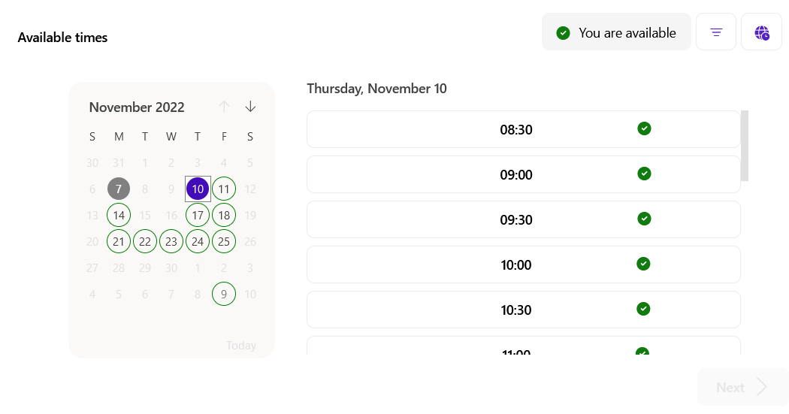Open the filter options icon
This screenshot has width=789, height=414.
click(x=716, y=32)
